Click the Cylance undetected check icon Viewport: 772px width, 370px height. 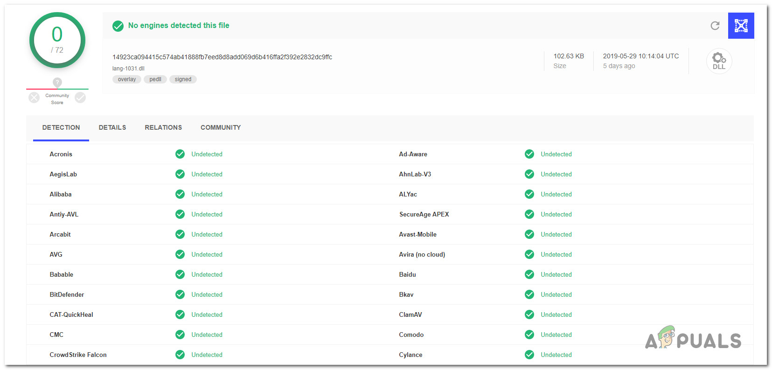[x=529, y=355]
